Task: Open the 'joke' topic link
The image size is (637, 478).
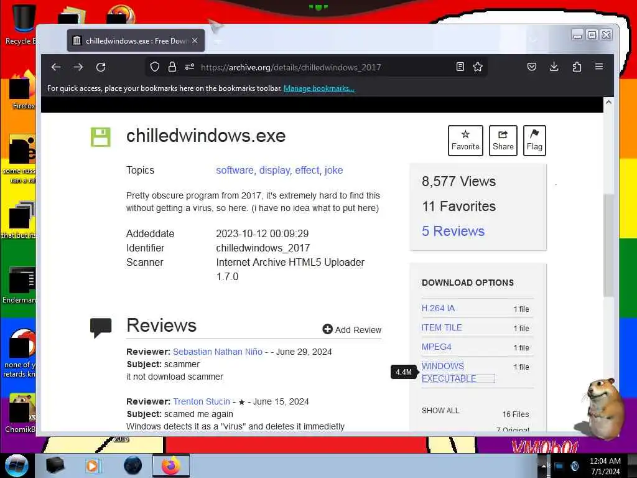Action: point(333,171)
